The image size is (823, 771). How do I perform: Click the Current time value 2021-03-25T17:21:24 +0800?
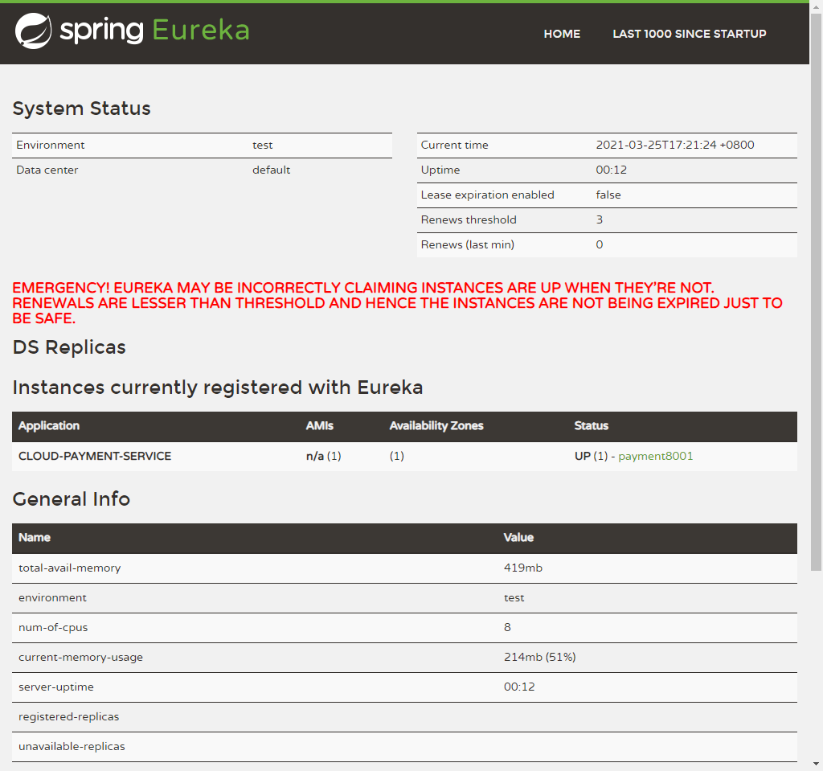click(x=675, y=145)
